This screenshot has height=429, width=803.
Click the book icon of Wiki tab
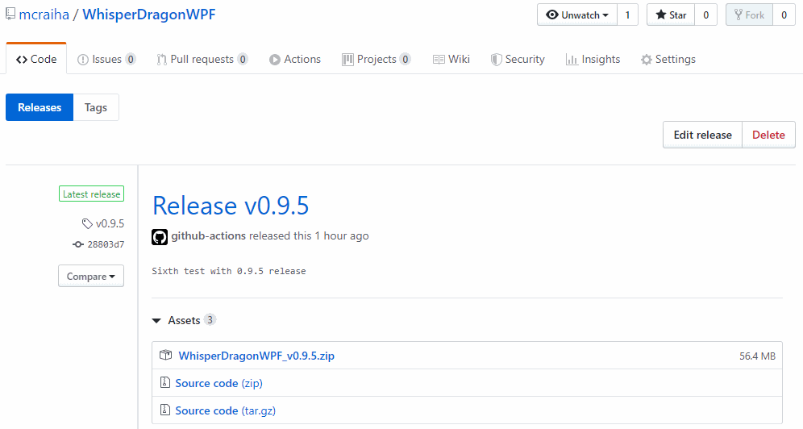click(439, 60)
